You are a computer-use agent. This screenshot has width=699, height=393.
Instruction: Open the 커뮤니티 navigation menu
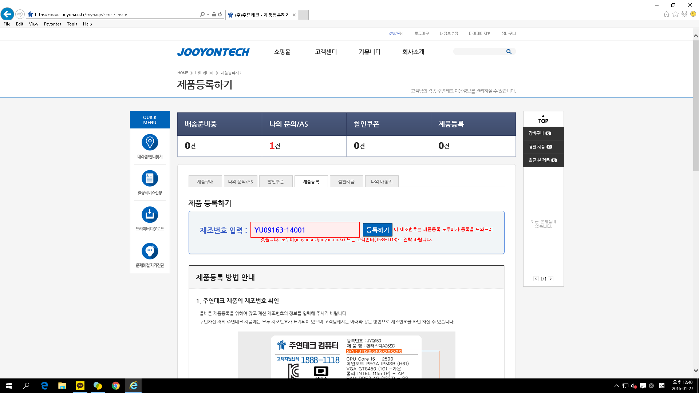click(x=370, y=52)
